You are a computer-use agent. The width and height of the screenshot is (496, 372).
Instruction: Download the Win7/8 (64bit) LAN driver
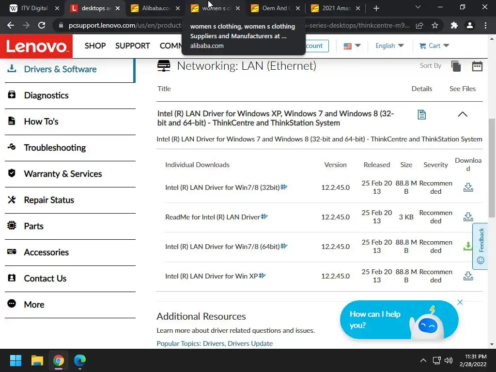(x=467, y=246)
